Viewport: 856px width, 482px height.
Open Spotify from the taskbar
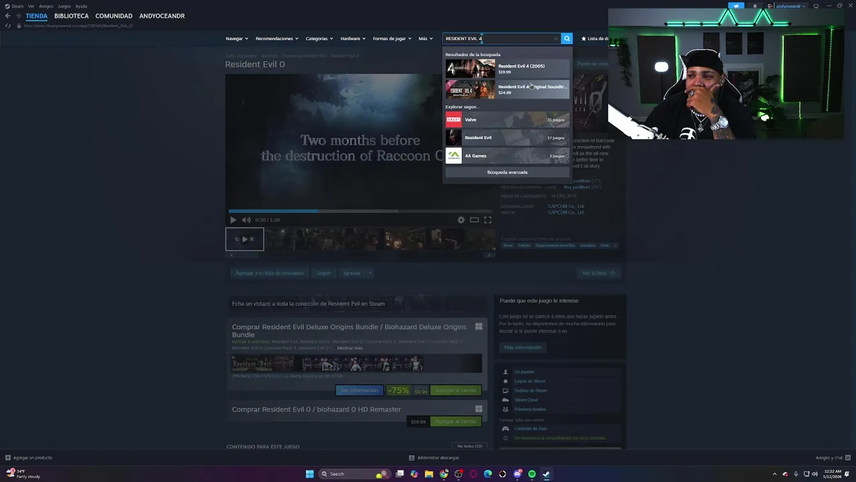532,474
